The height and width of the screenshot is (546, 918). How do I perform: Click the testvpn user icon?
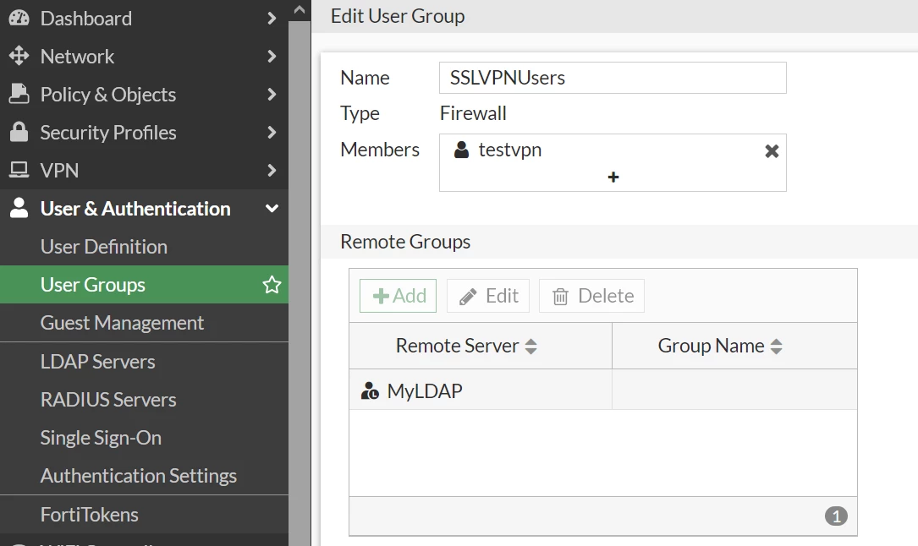461,150
